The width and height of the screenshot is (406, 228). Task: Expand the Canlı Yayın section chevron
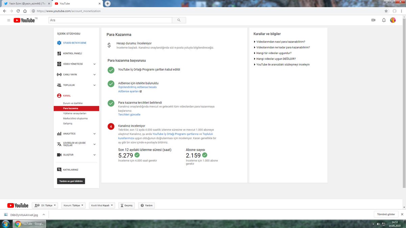click(x=94, y=74)
